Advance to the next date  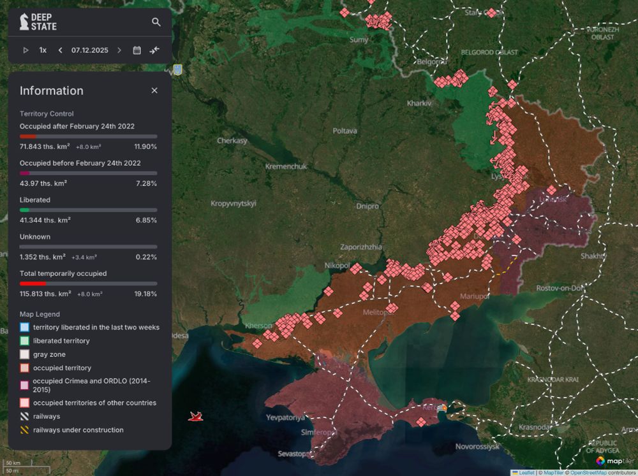(119, 50)
